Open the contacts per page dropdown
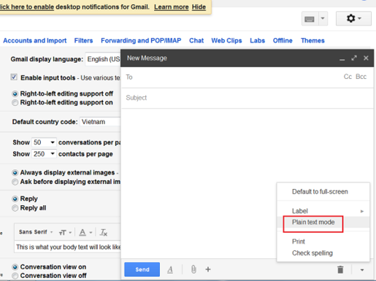Viewport: 376px width, 281px height. point(44,154)
